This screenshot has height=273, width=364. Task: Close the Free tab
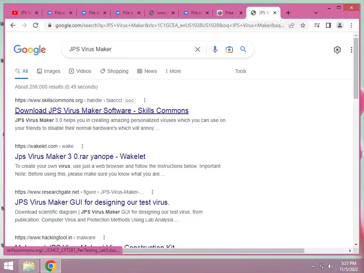(x=241, y=13)
